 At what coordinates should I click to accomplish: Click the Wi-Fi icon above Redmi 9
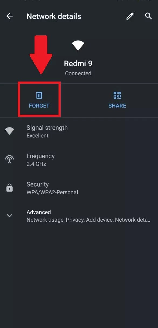click(x=78, y=45)
